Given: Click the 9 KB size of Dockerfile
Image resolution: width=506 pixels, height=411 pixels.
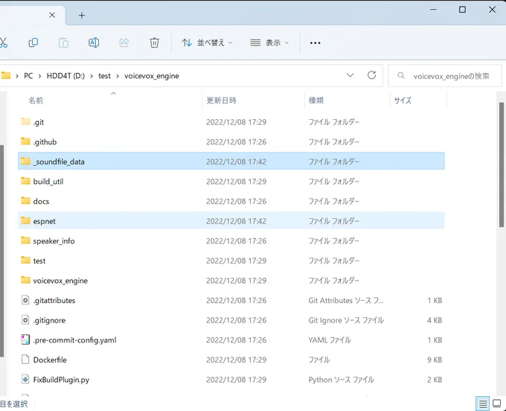Looking at the screenshot, I should point(435,360).
